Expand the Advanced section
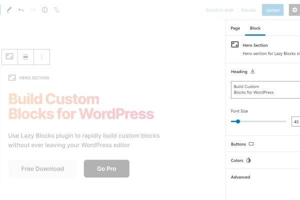This screenshot has height=200, width=300. click(240, 177)
